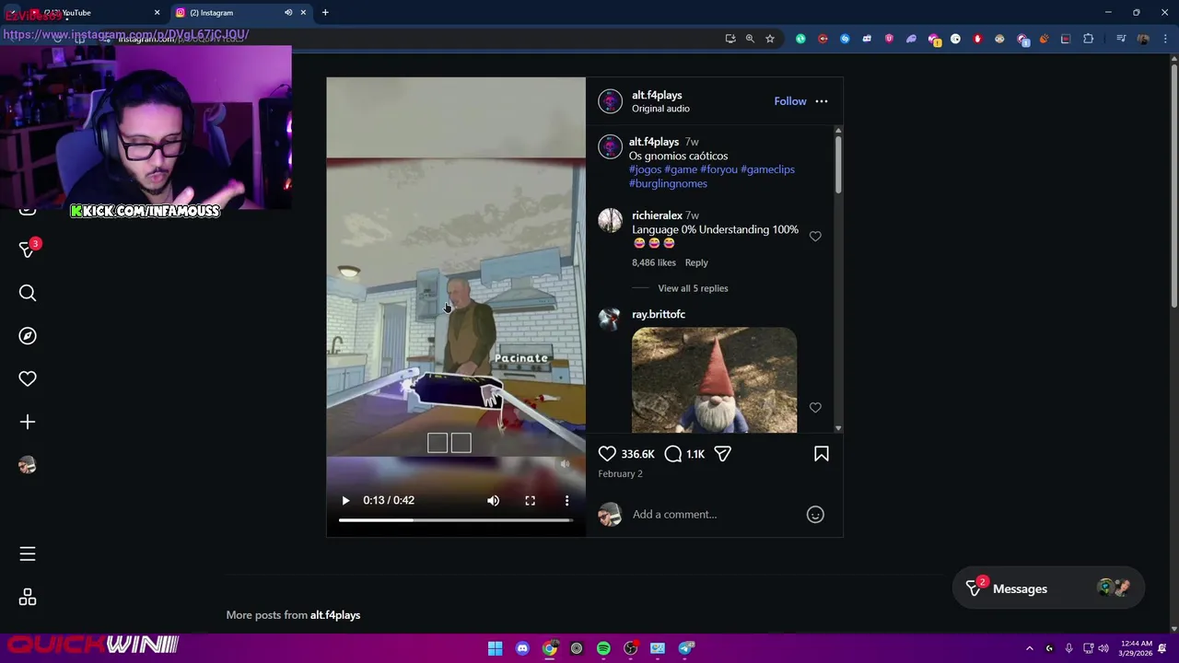Image resolution: width=1179 pixels, height=663 pixels.
Task: Reply to richieralex's comment
Action: coord(696,262)
